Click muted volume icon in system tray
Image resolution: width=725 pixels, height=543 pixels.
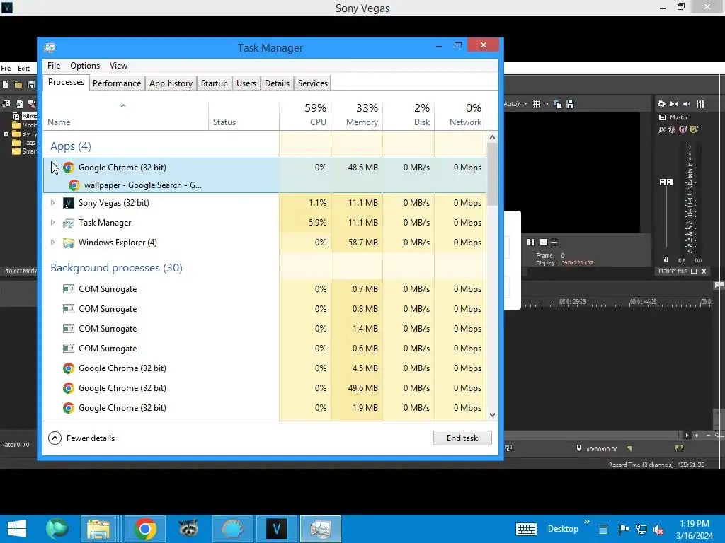click(x=658, y=530)
